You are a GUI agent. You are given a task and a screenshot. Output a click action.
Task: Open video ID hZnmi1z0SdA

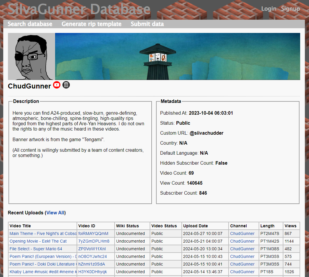pyautogui.click(x=92, y=264)
